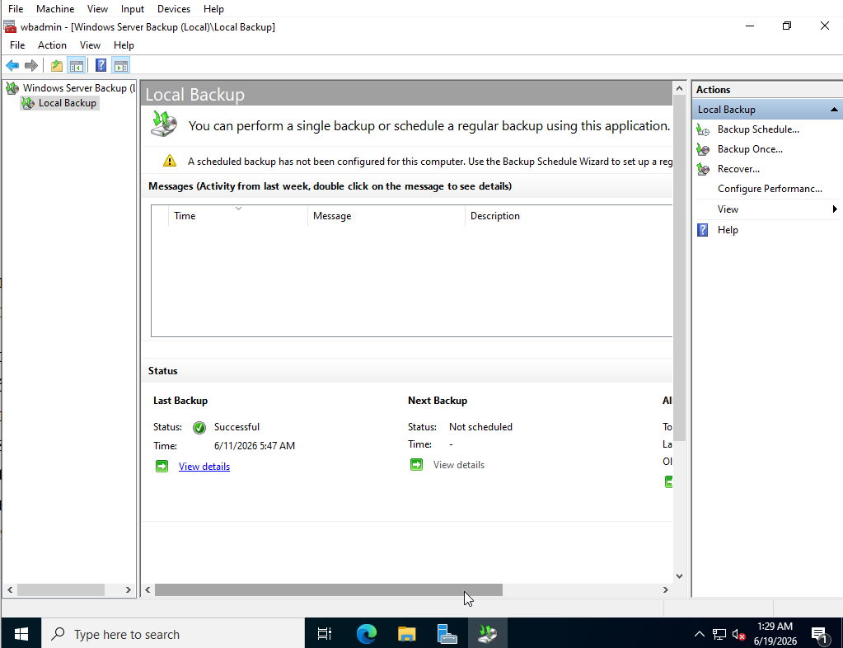The height and width of the screenshot is (648, 843).
Task: Click the Windows Server Backup tree icon
Action: [12, 88]
